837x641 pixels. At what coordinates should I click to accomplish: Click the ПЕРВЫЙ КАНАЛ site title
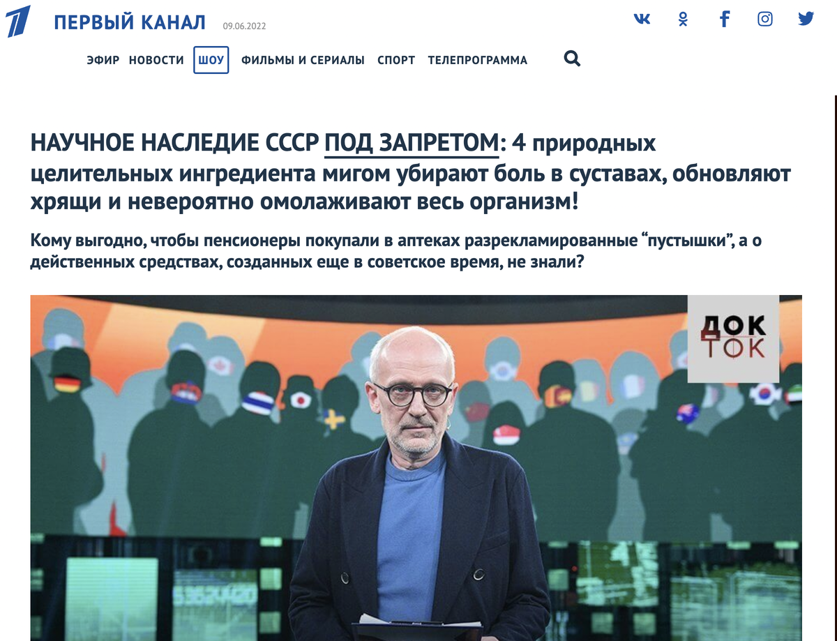130,22
